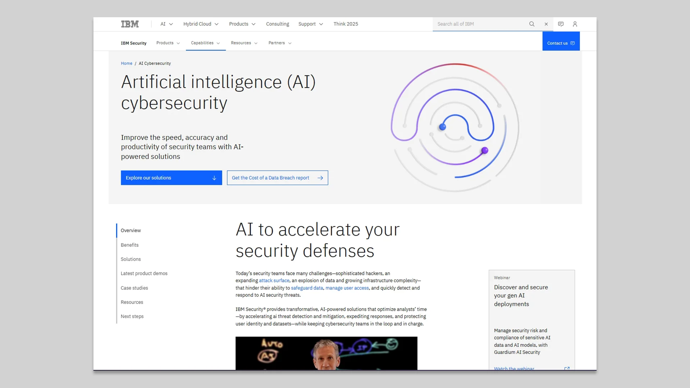This screenshot has height=388, width=690.
Task: Click the IBM logo
Action: click(130, 24)
